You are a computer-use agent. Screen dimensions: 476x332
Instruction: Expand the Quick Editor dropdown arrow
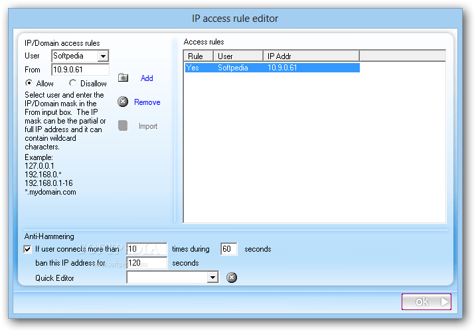213,278
